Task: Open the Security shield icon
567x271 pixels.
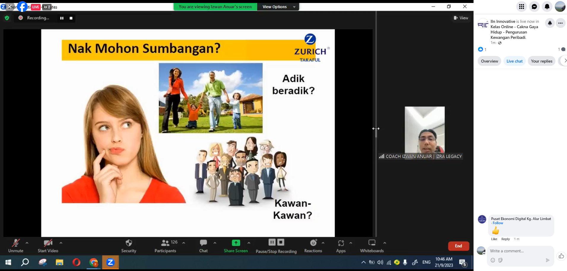Action: [128, 243]
